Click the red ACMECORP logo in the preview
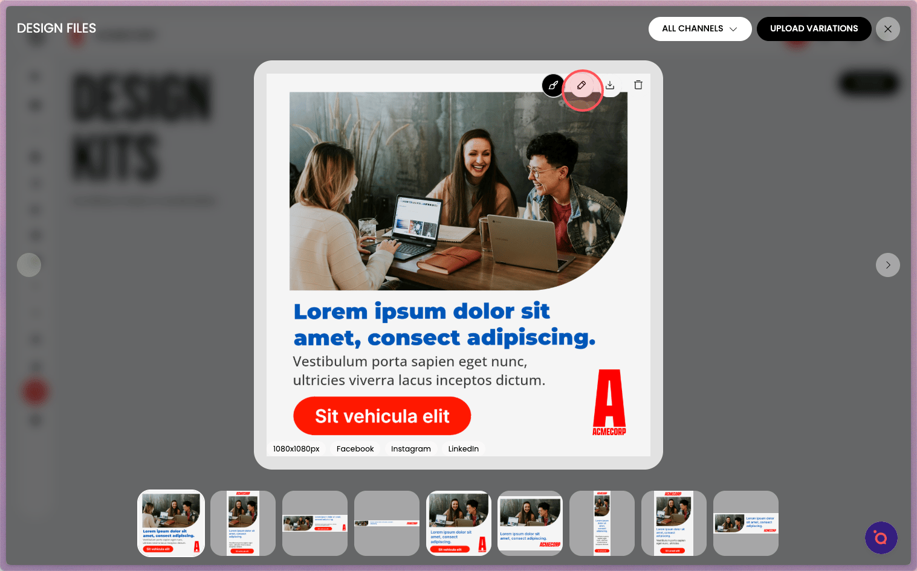The width and height of the screenshot is (917, 571). pos(609,403)
